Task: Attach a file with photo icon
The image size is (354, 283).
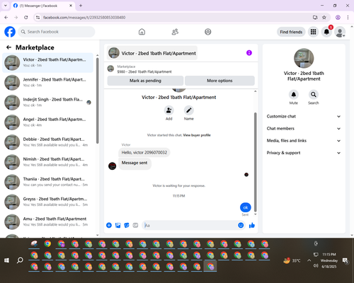Action: click(118, 225)
